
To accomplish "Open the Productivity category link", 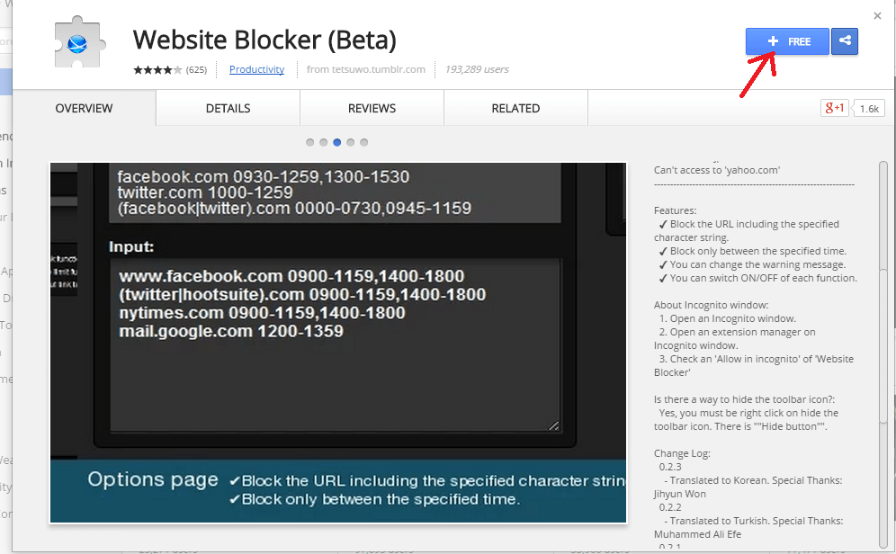I will click(256, 69).
